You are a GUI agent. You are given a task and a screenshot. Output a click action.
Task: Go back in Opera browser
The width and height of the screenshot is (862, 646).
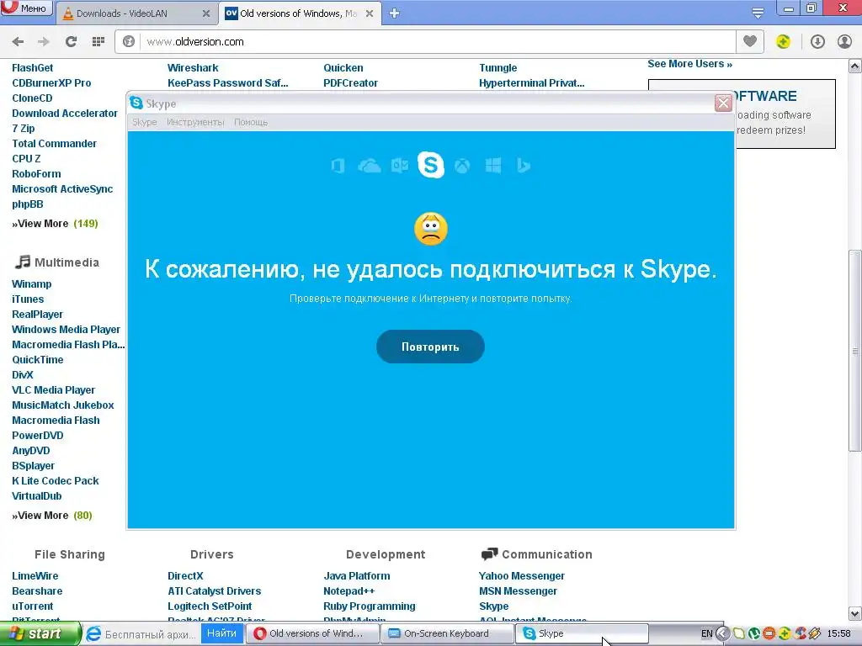click(19, 42)
